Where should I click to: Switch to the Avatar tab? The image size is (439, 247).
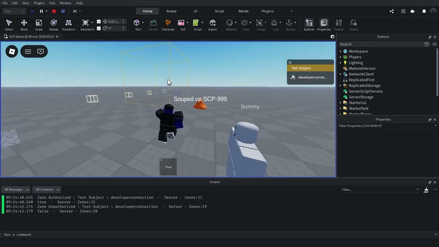[171, 11]
